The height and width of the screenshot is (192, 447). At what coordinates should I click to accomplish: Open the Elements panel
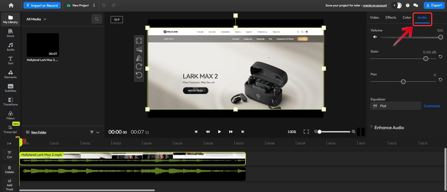click(x=11, y=74)
